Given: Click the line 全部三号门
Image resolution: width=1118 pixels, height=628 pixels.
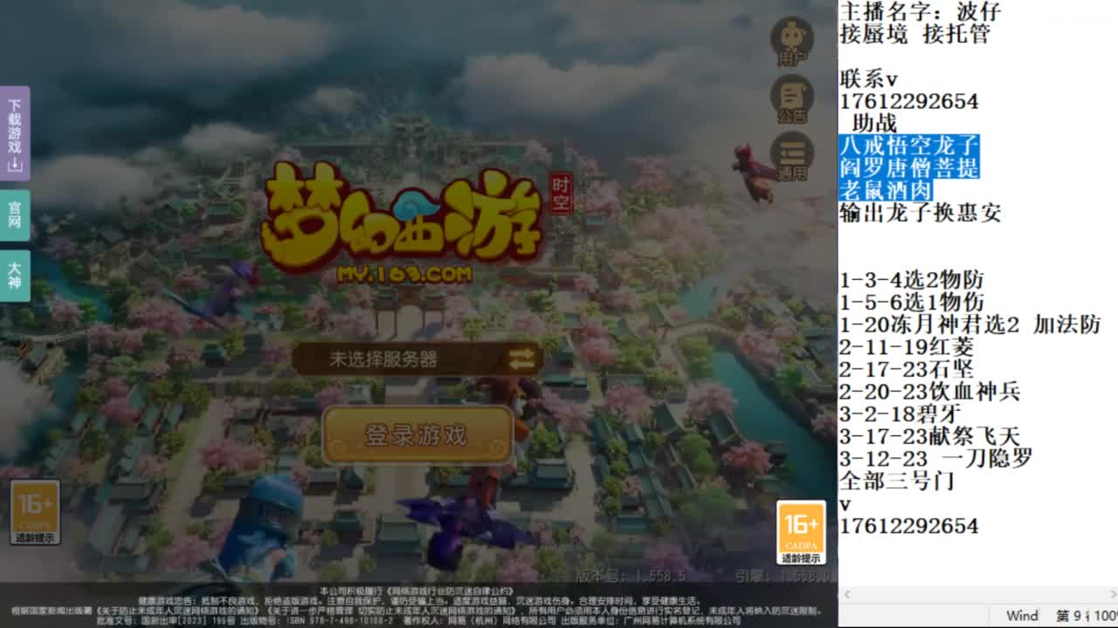Looking at the screenshot, I should [897, 481].
